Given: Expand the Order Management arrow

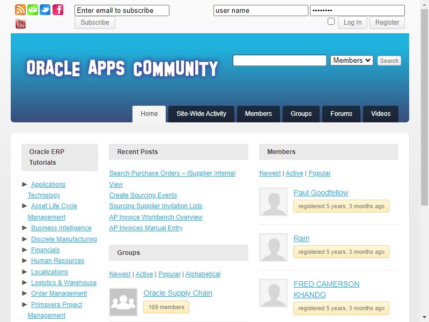Looking at the screenshot, I should tap(25, 293).
